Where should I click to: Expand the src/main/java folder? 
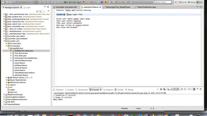(6, 43)
